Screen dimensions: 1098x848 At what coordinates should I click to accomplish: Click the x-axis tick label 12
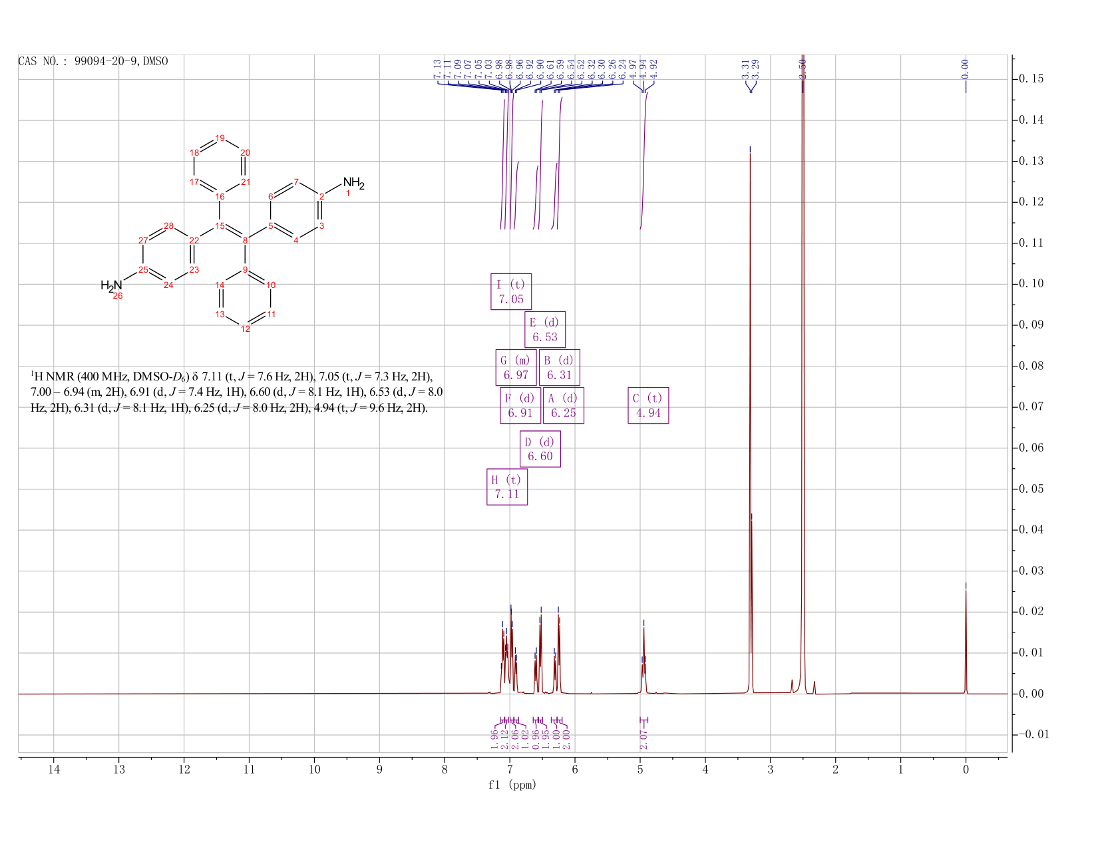[x=184, y=770]
